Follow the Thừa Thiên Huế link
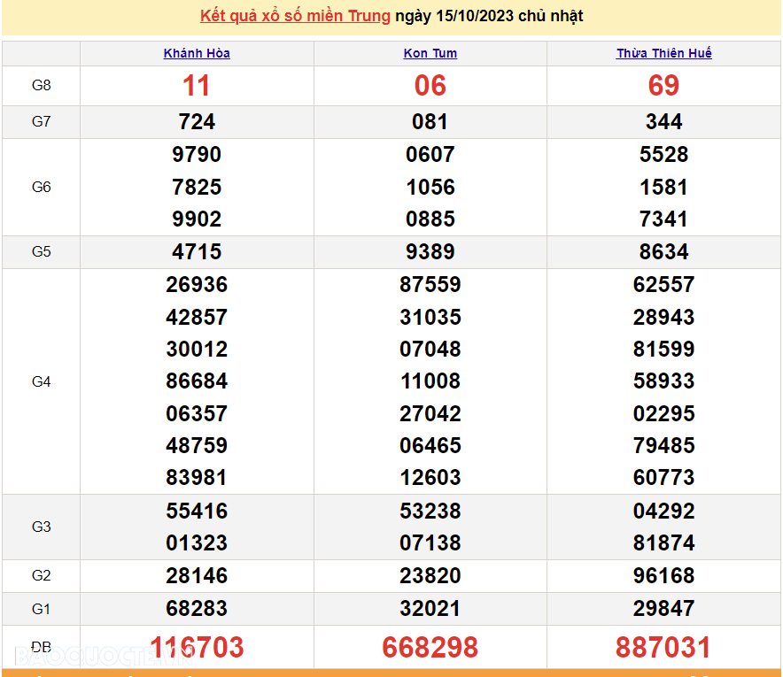 [663, 53]
